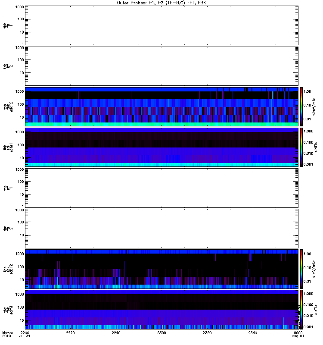
Task: Click the thb fbk edc12 mV/m color bar
Action: (x=301, y=107)
